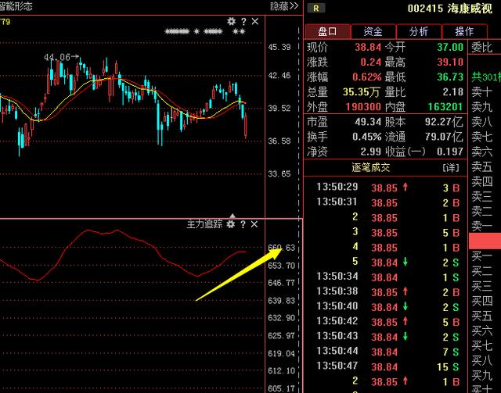This screenshot has height=393, width=501.
Task: Switch to the 操作 tab
Action: coord(464,31)
